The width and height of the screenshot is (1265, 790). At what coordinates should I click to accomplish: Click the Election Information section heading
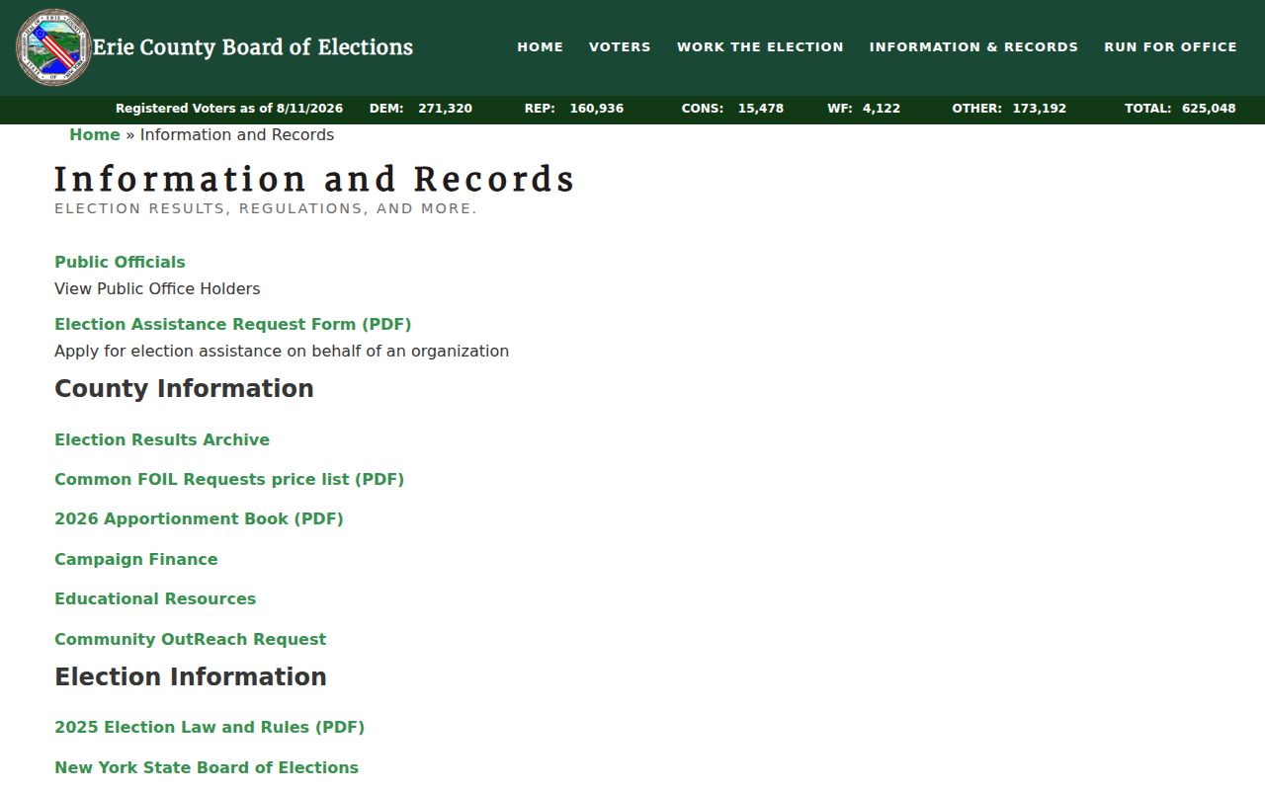[x=191, y=676]
